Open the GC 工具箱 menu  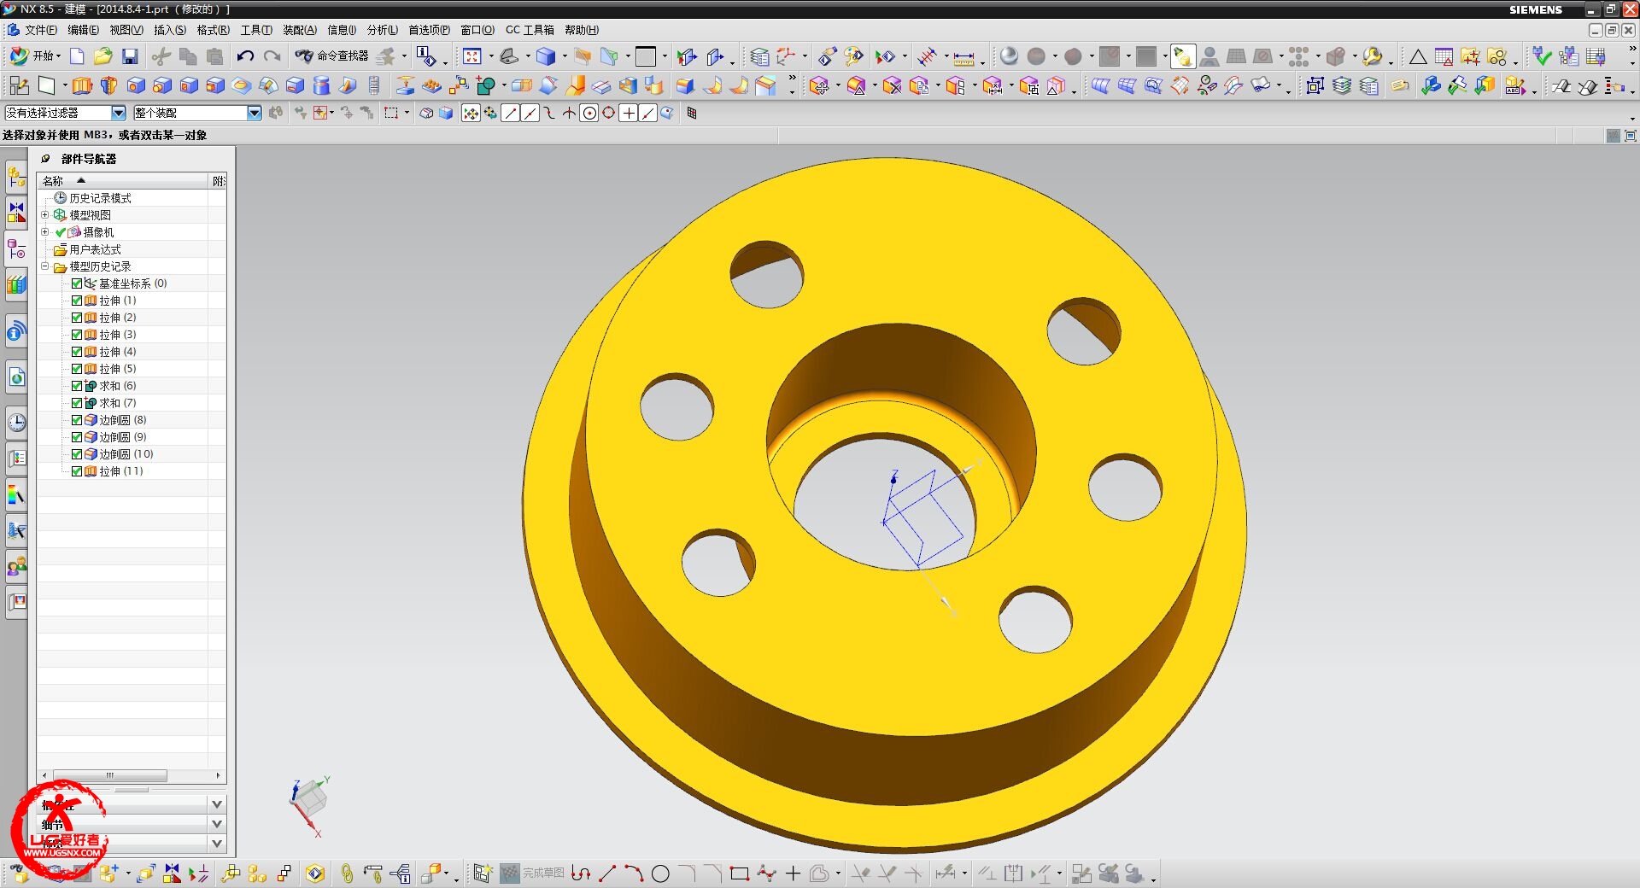[x=530, y=30]
